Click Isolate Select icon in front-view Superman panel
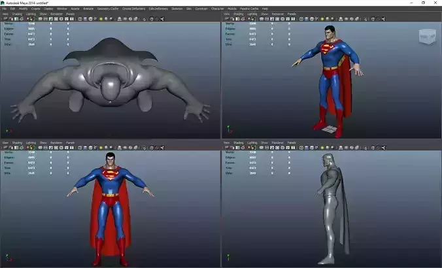This screenshot has height=268, width=442. click(x=144, y=147)
